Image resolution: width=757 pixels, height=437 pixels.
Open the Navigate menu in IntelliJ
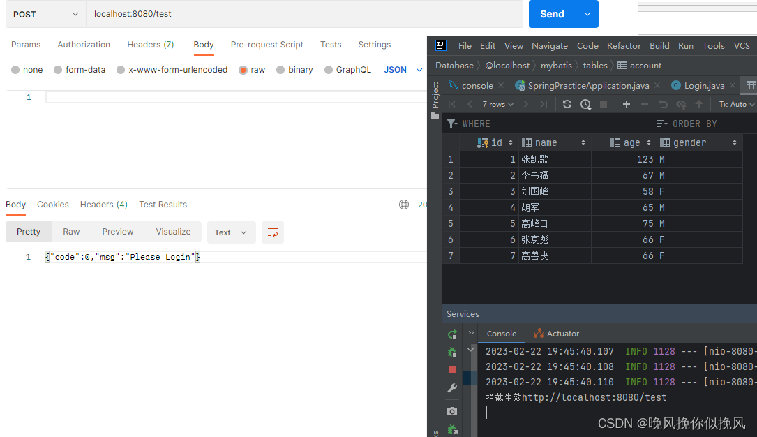(549, 46)
